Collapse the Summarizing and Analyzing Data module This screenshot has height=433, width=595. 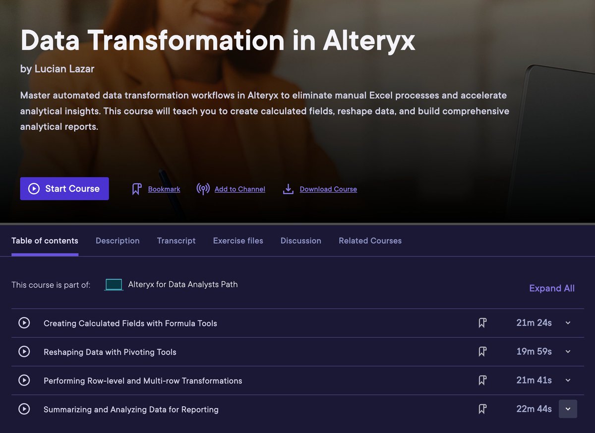568,409
